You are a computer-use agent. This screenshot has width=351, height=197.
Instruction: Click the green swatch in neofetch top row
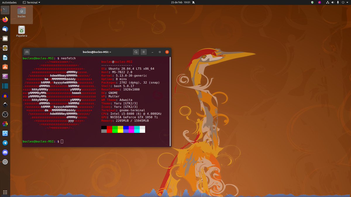point(115,128)
